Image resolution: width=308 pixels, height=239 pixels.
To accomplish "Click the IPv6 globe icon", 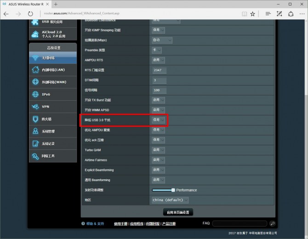I will [x=35, y=94].
